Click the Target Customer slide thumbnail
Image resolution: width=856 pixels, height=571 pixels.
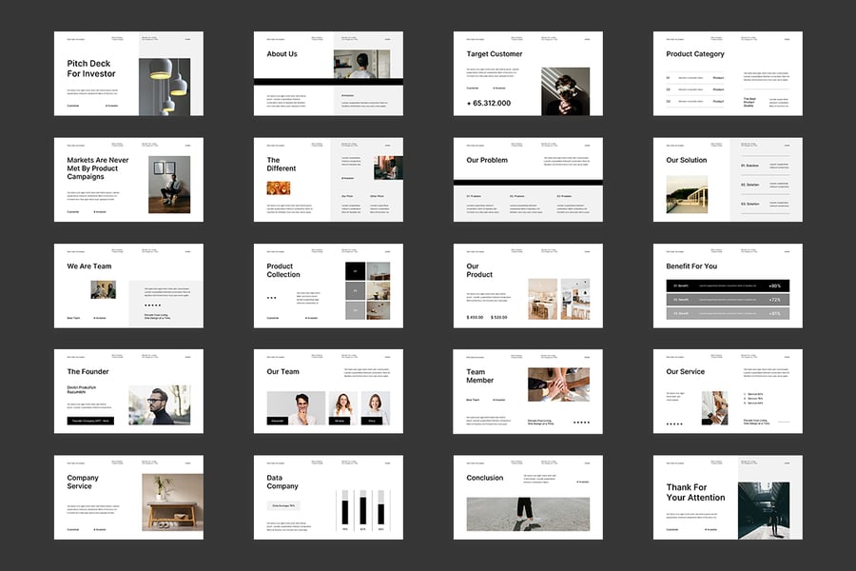pos(527,73)
